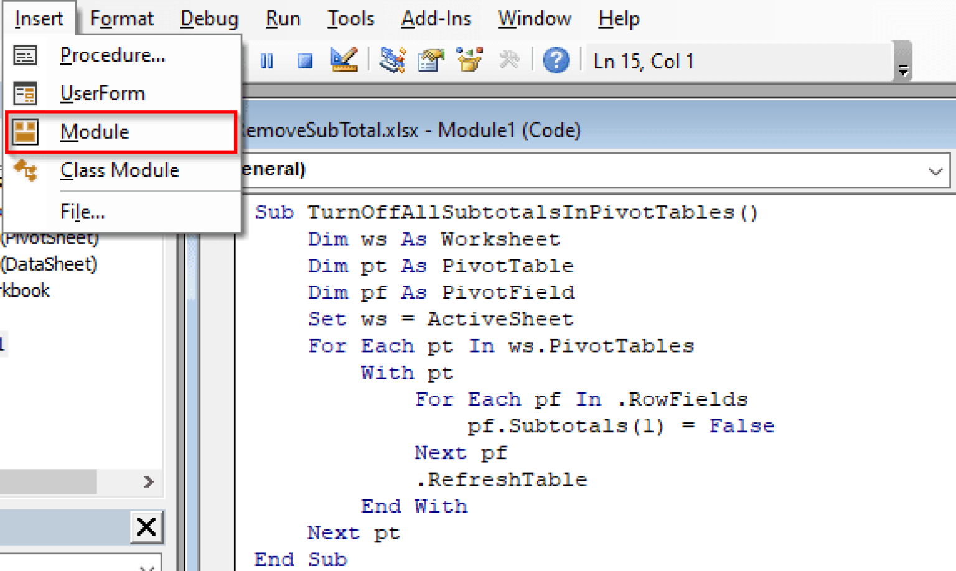The height and width of the screenshot is (571, 956).
Task: Open the Run menu
Action: pyautogui.click(x=282, y=19)
